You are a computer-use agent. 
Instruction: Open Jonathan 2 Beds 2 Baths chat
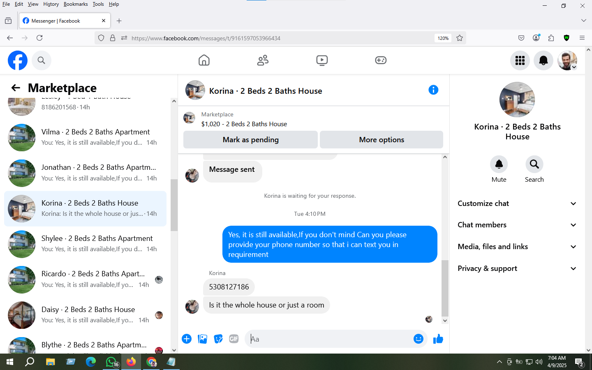[x=85, y=173]
